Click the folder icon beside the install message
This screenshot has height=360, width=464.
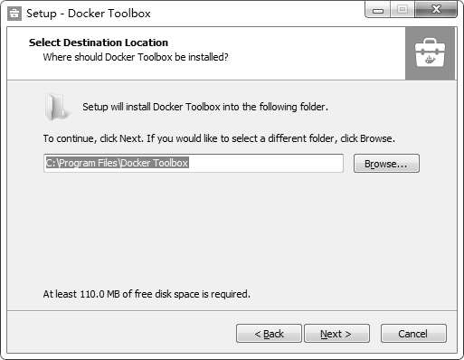point(57,107)
